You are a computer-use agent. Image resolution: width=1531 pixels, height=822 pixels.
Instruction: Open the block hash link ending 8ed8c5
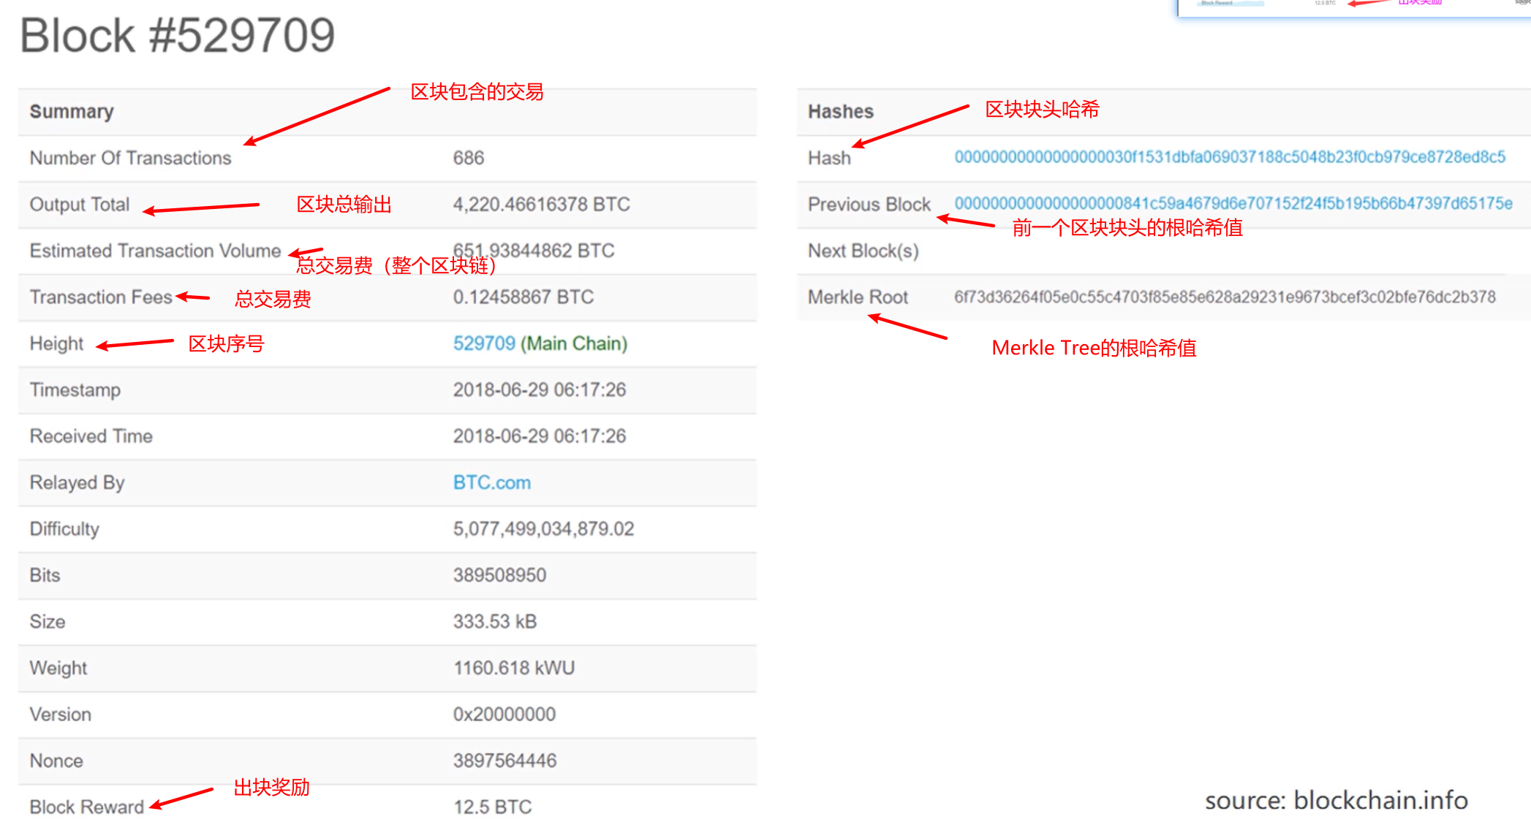(1230, 157)
